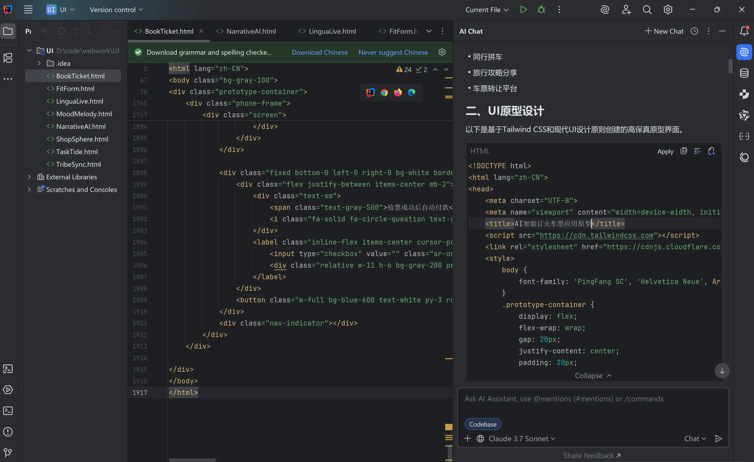The width and height of the screenshot is (754, 462).
Task: Open the AI chat history clock icon
Action: 694,31
